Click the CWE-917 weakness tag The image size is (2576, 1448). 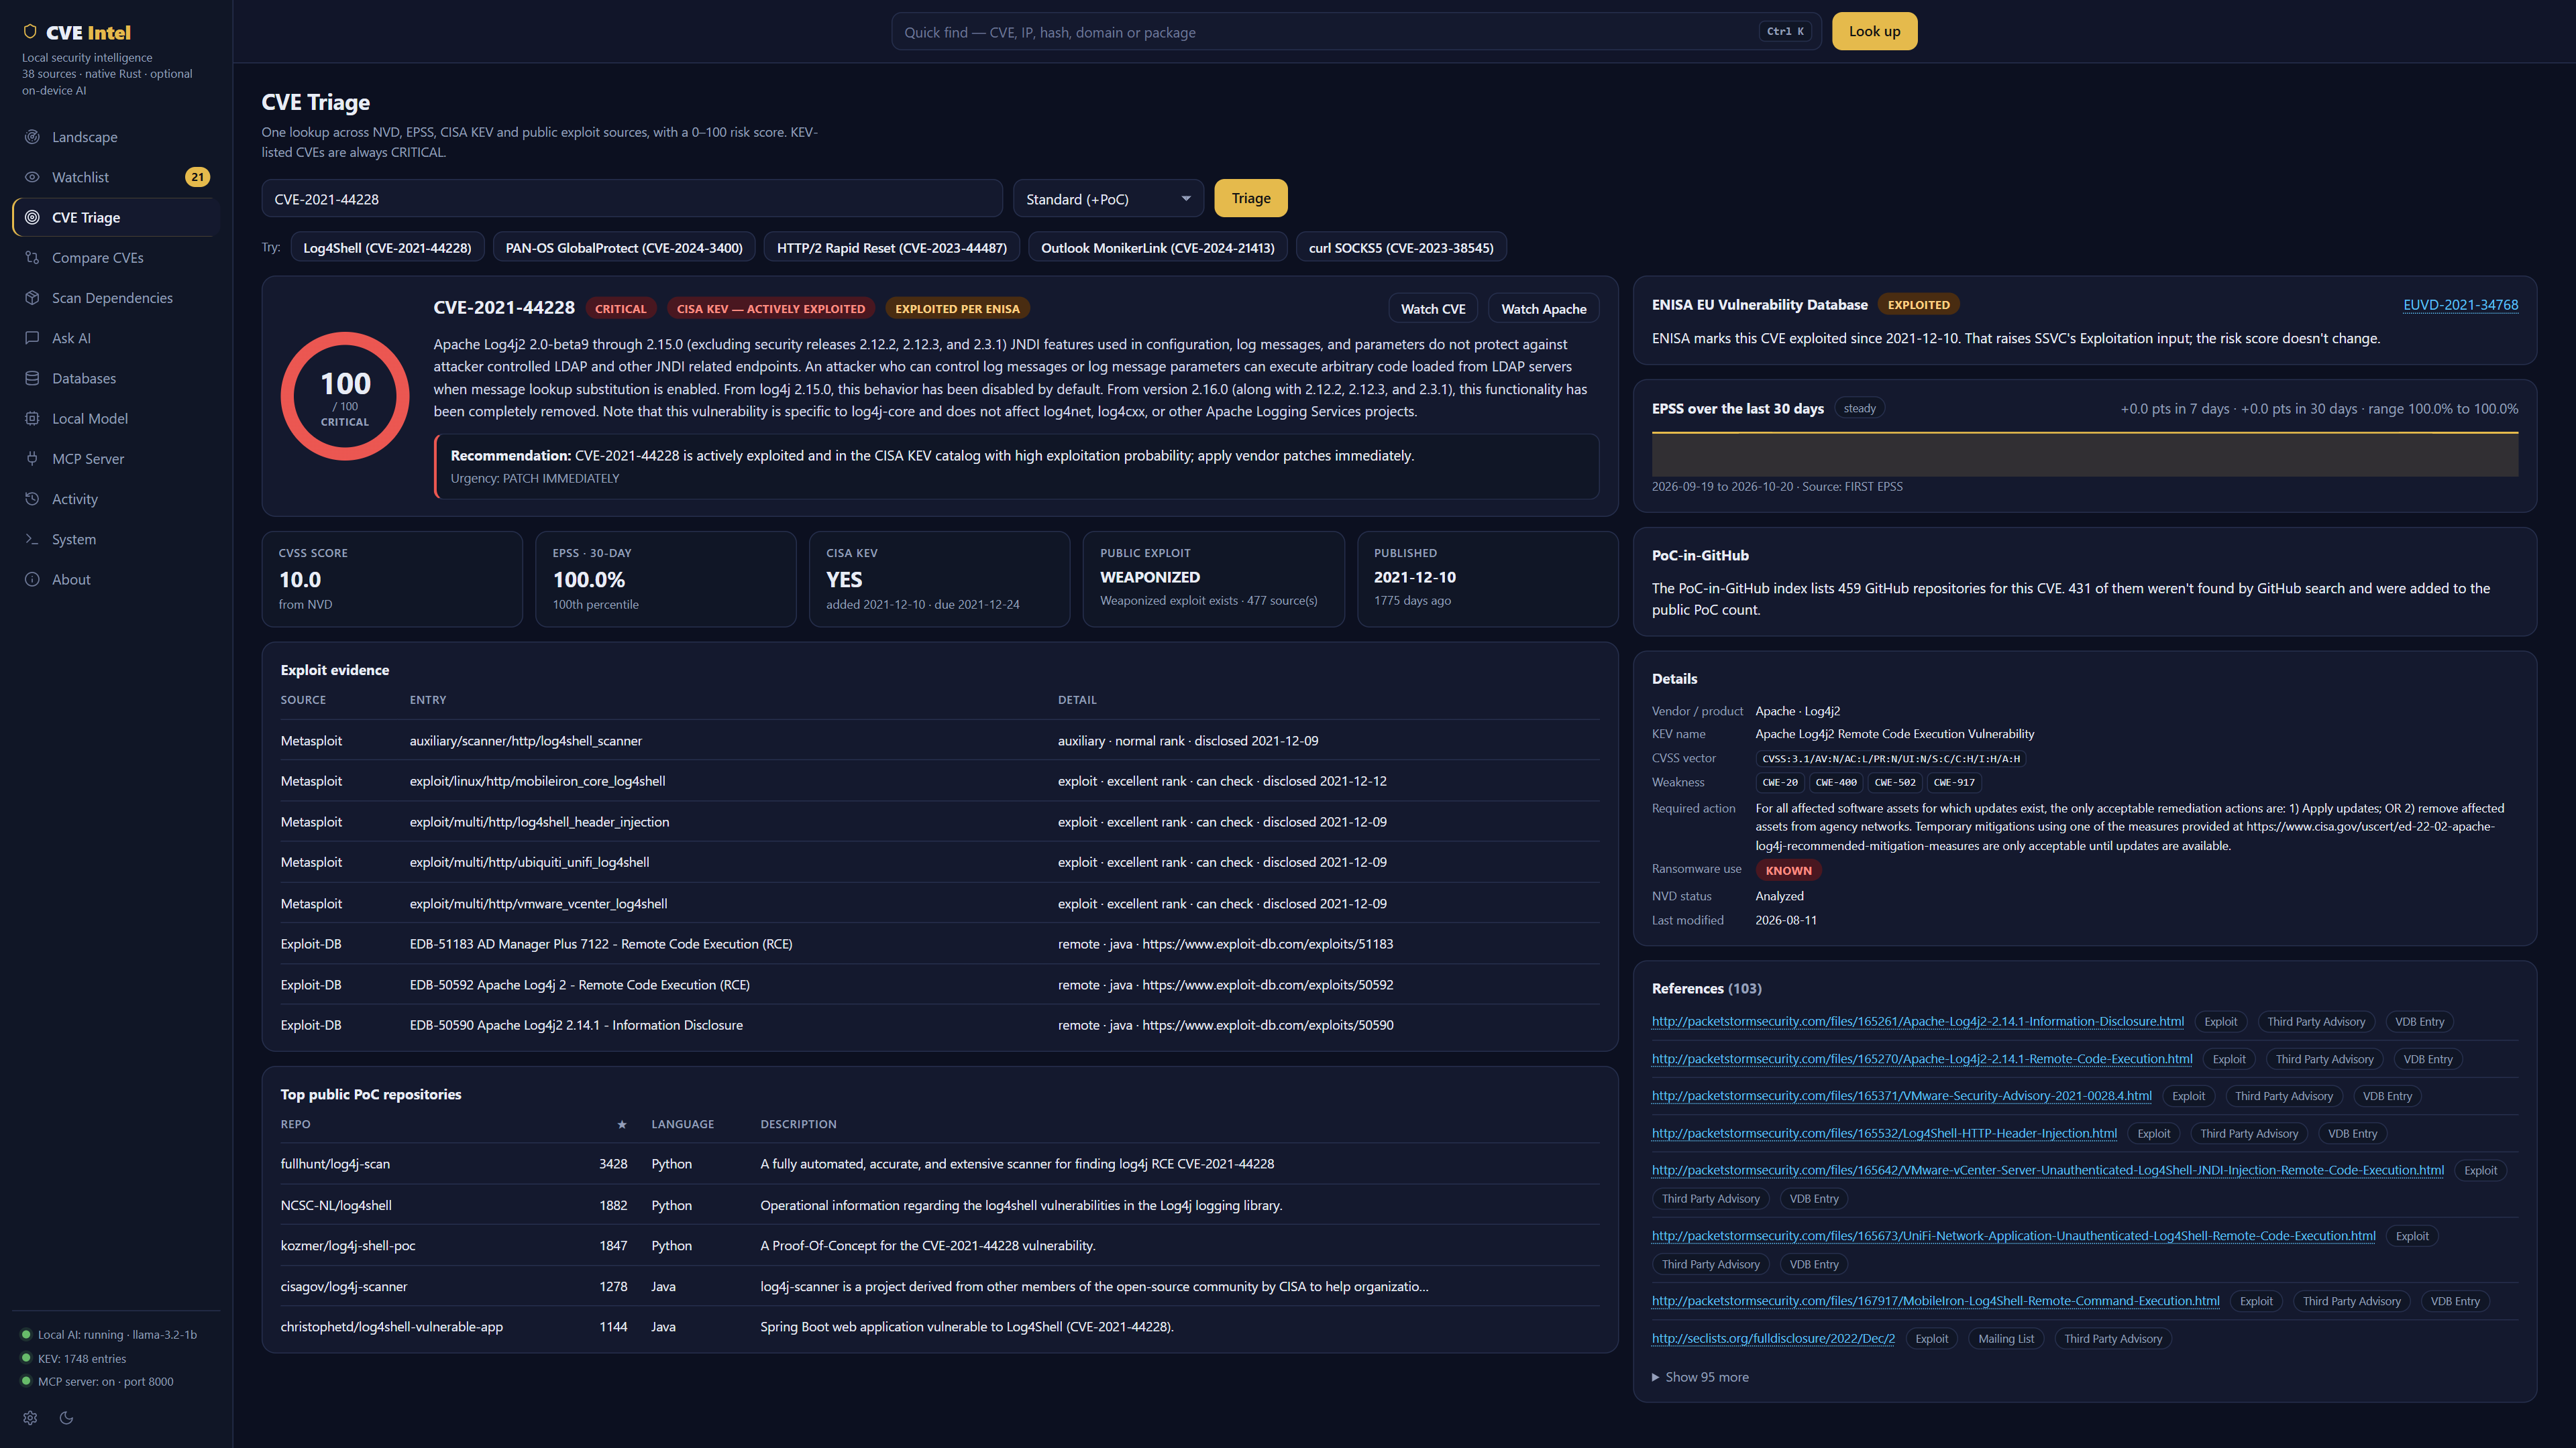tap(1954, 782)
